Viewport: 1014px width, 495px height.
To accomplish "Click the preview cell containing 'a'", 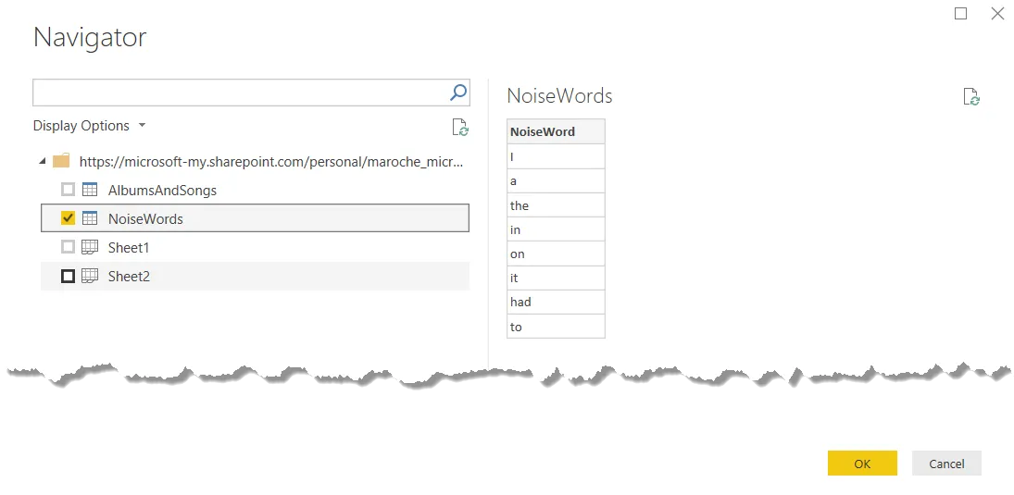I will point(557,181).
